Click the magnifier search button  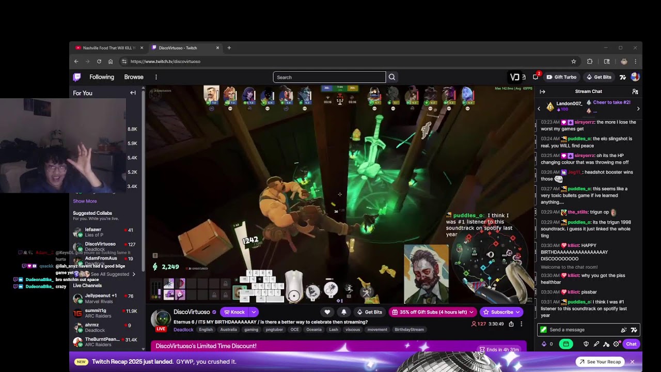392,77
